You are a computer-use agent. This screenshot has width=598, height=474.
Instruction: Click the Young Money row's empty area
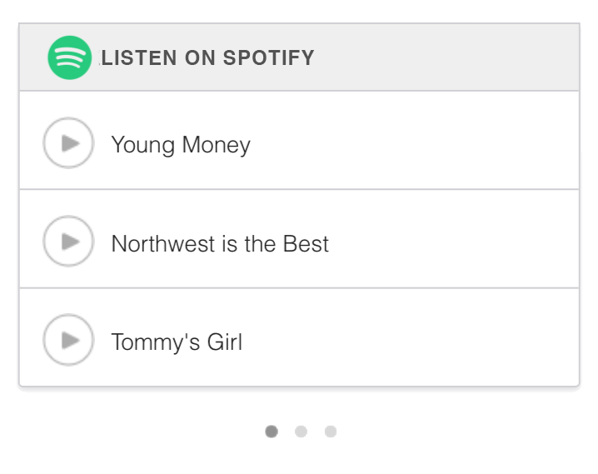433,144
